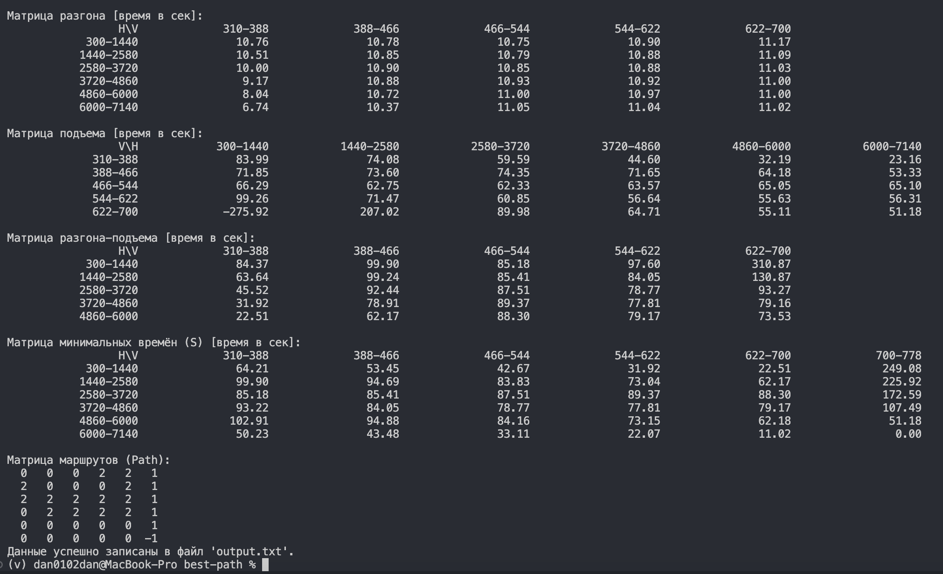
Task: Click the 'Матрица минимальных времён (S)' heading
Action: pos(105,343)
